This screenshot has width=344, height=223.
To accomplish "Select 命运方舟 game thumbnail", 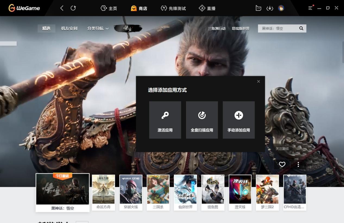I will pyautogui.click(x=103, y=192).
